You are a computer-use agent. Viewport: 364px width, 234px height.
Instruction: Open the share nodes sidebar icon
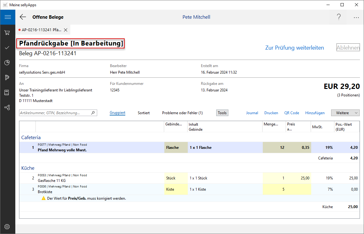click(x=7, y=107)
